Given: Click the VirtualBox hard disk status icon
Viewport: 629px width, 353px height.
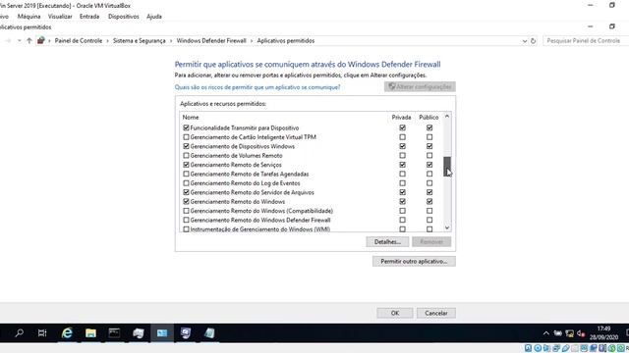Looking at the screenshot, I should click(x=529, y=348).
